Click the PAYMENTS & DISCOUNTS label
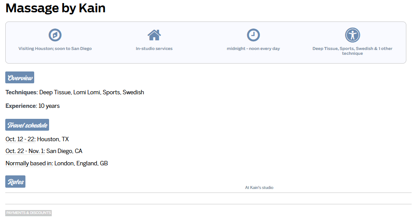 point(28,213)
